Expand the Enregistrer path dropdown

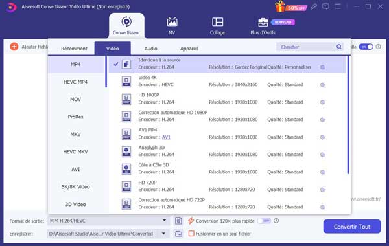click(163, 233)
